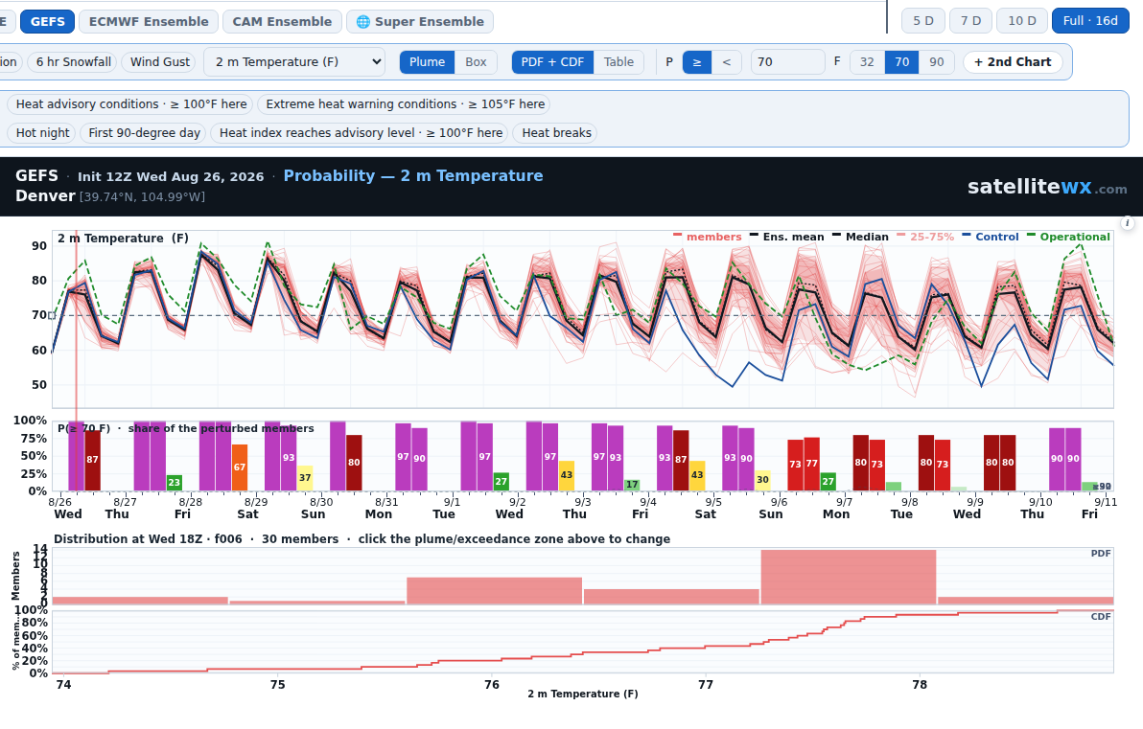Screen dimensions: 1143x729
Task: Click the threshold value field showing 70
Action: (x=788, y=62)
